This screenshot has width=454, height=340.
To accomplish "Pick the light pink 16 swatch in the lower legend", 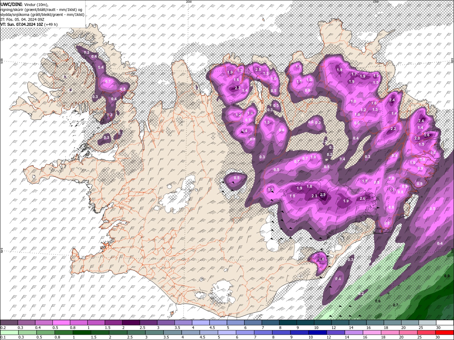I will pos(373,333).
